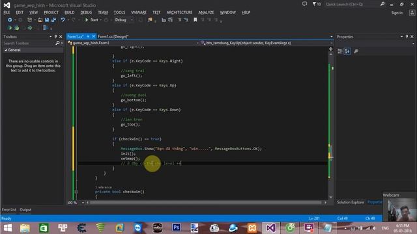Click Sign in link
Viewport: 417px width, 234px height.
click(397, 13)
